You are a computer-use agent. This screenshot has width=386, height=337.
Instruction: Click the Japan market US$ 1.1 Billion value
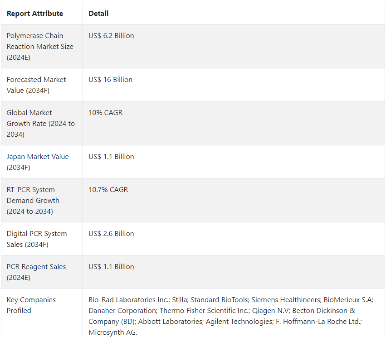pos(111,157)
